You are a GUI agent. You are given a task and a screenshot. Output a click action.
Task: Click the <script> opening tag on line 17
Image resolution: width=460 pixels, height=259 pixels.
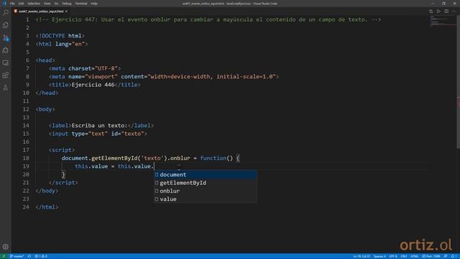pyautogui.click(x=62, y=150)
